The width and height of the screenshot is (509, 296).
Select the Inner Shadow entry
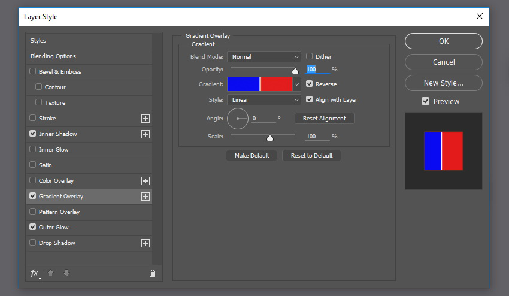point(89,134)
